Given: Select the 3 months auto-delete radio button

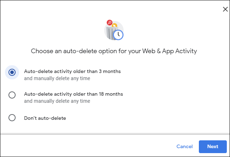Looking at the screenshot, I should tap(12, 72).
